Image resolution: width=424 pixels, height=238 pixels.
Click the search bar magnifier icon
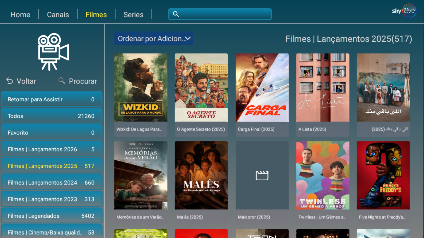[x=176, y=14]
